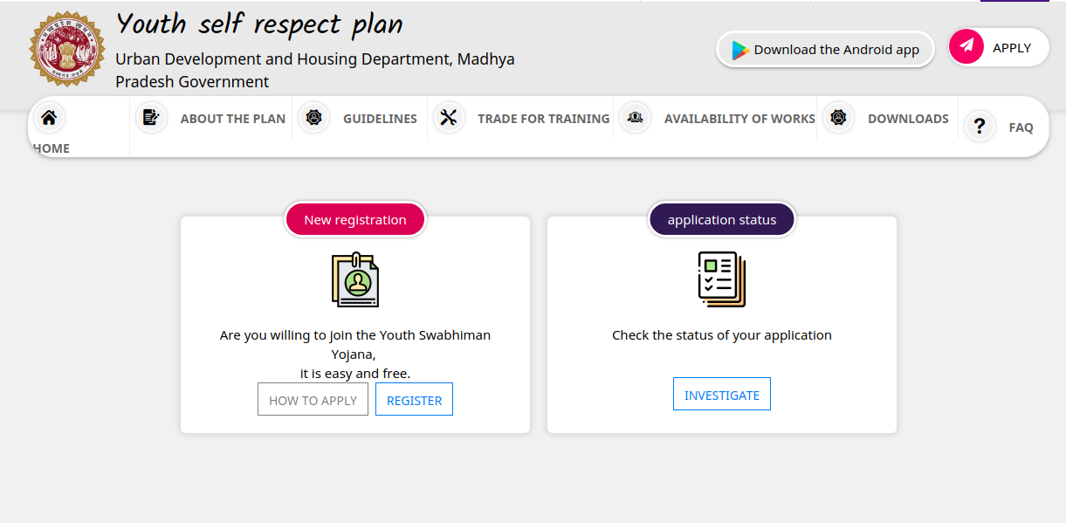This screenshot has width=1066, height=523.
Task: Click the Google Play triangle icon
Action: 739,49
